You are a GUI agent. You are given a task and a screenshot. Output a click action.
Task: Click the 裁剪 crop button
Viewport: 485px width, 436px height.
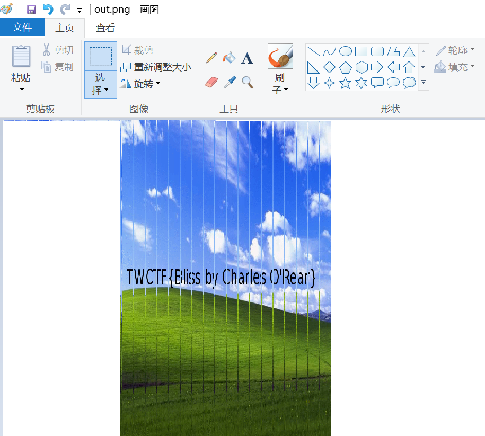[137, 50]
